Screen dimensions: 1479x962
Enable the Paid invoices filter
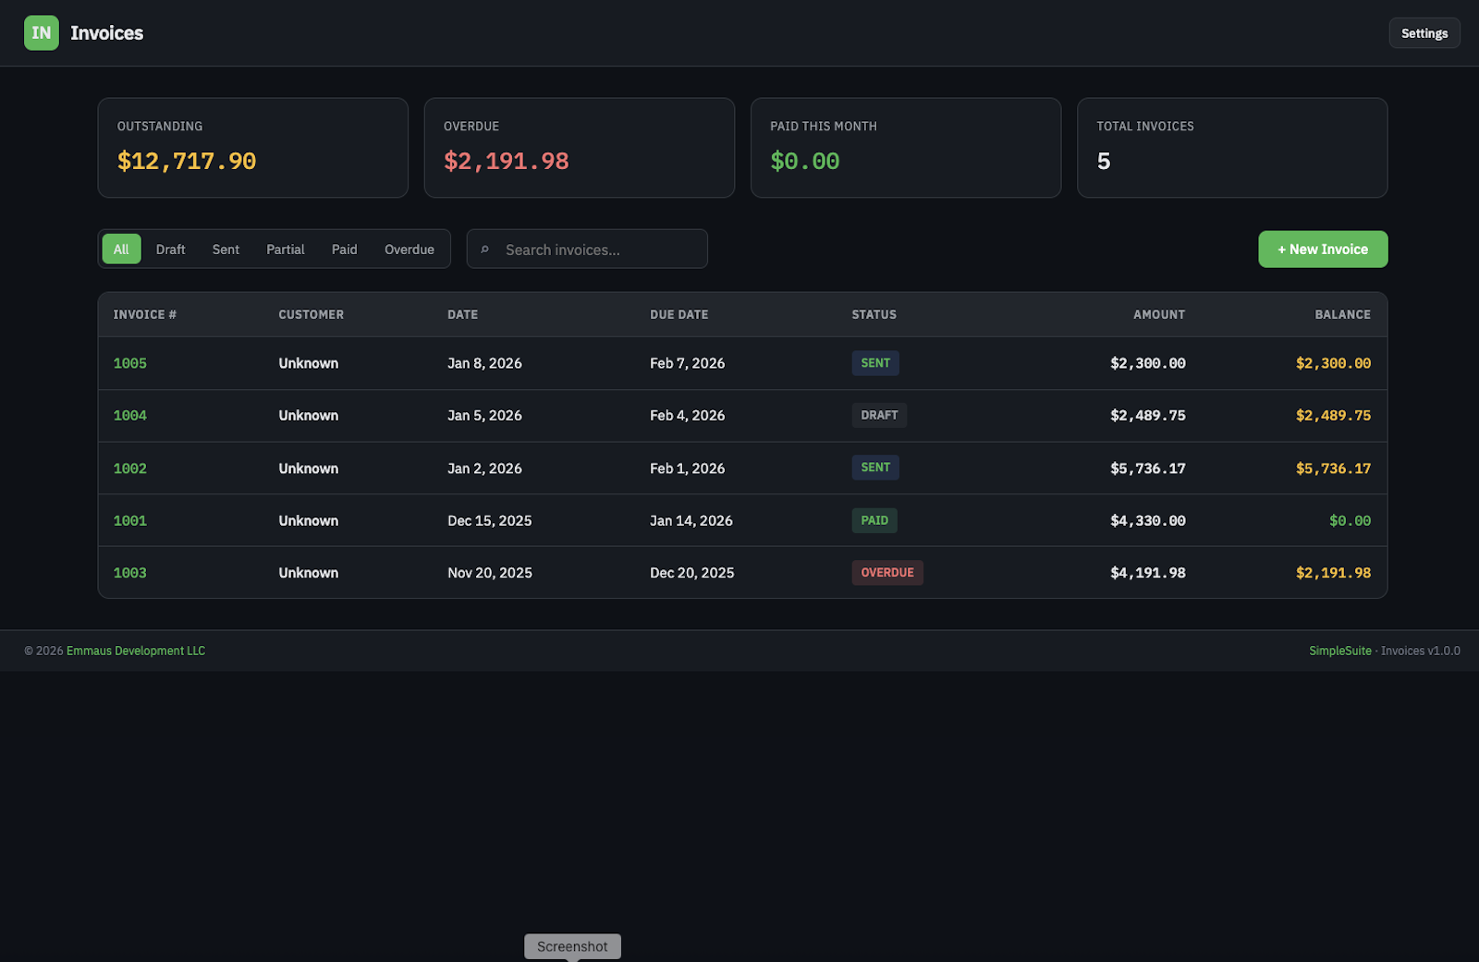[x=344, y=249]
